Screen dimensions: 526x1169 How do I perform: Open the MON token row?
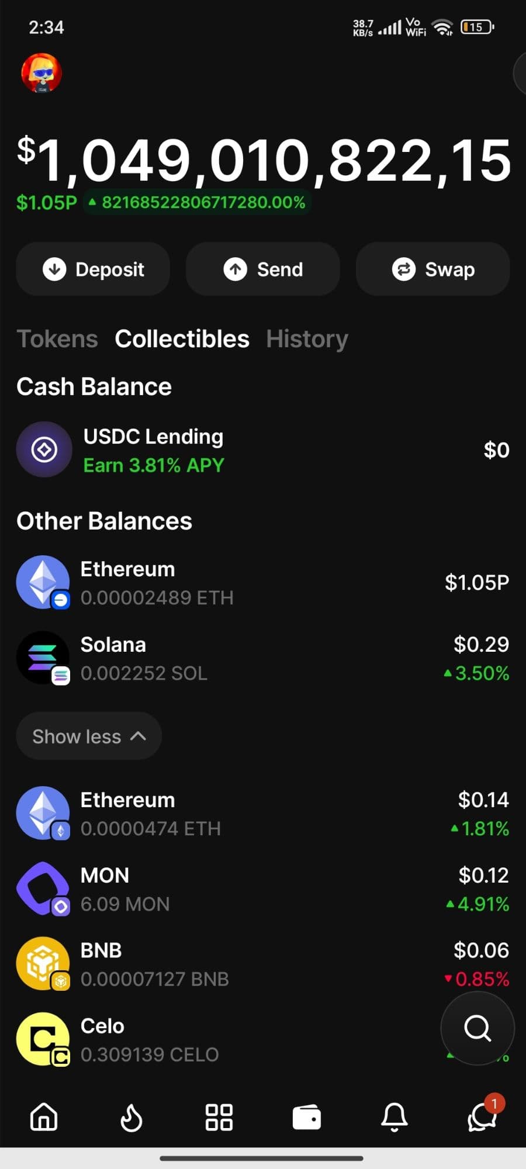click(263, 889)
